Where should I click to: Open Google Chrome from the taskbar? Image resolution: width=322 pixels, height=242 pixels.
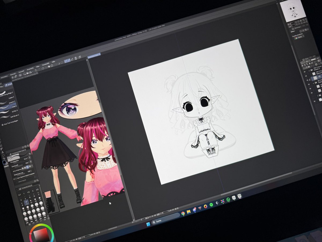click(x=183, y=213)
